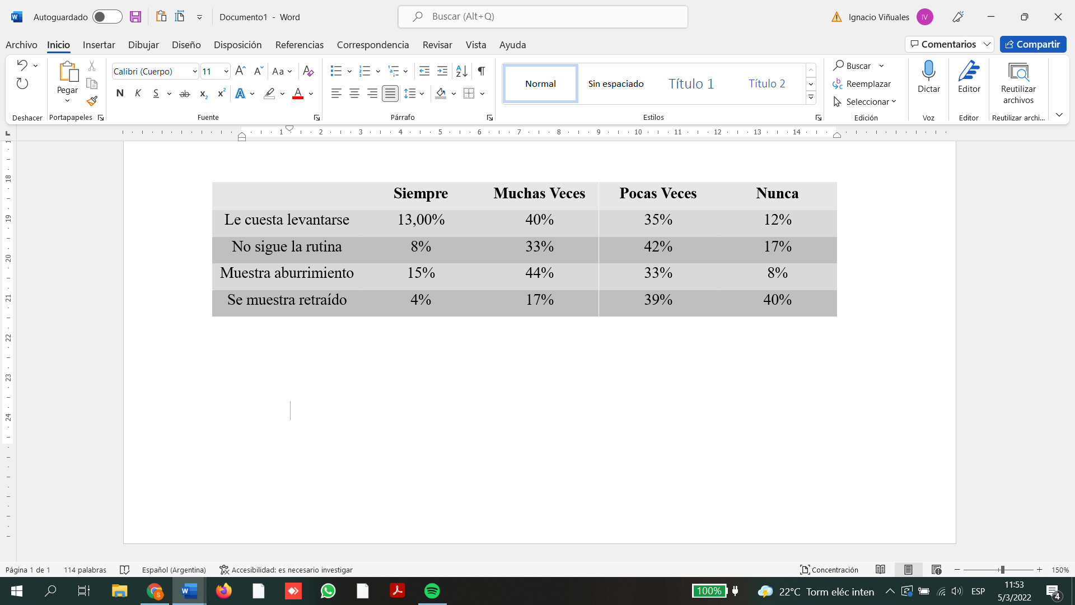Open the change case Aa dropdown
Screen dimensions: 1075x605
pos(282,71)
